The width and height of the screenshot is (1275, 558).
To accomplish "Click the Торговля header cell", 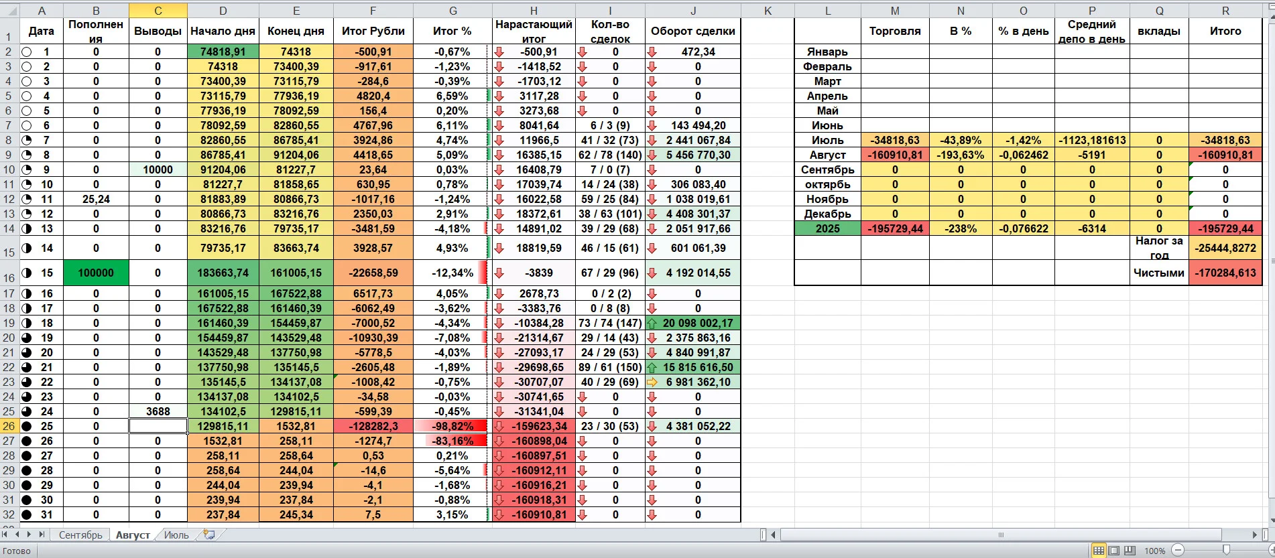I will 895,31.
